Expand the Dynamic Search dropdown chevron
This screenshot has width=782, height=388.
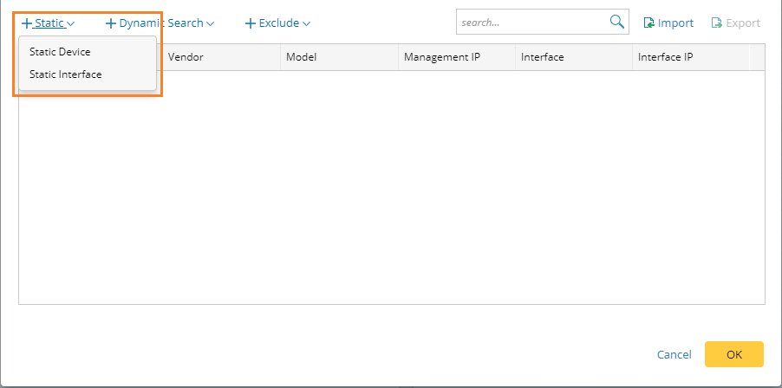click(211, 24)
